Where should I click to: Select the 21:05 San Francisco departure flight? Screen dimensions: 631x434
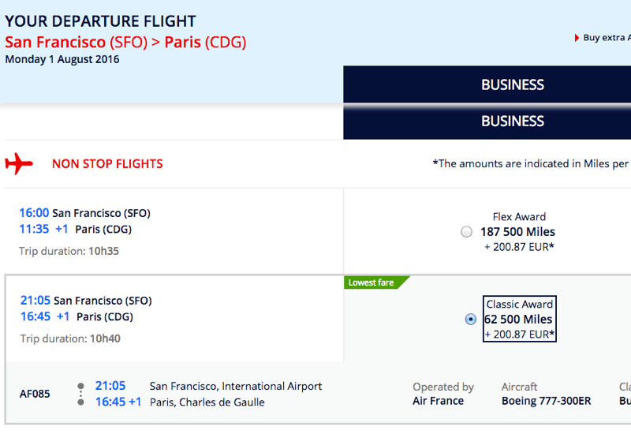174,319
